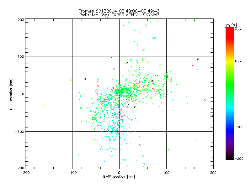The width and height of the screenshot is (251, 188).
Task: Click the x-axis tick label "100"
Action: (x=166, y=173)
